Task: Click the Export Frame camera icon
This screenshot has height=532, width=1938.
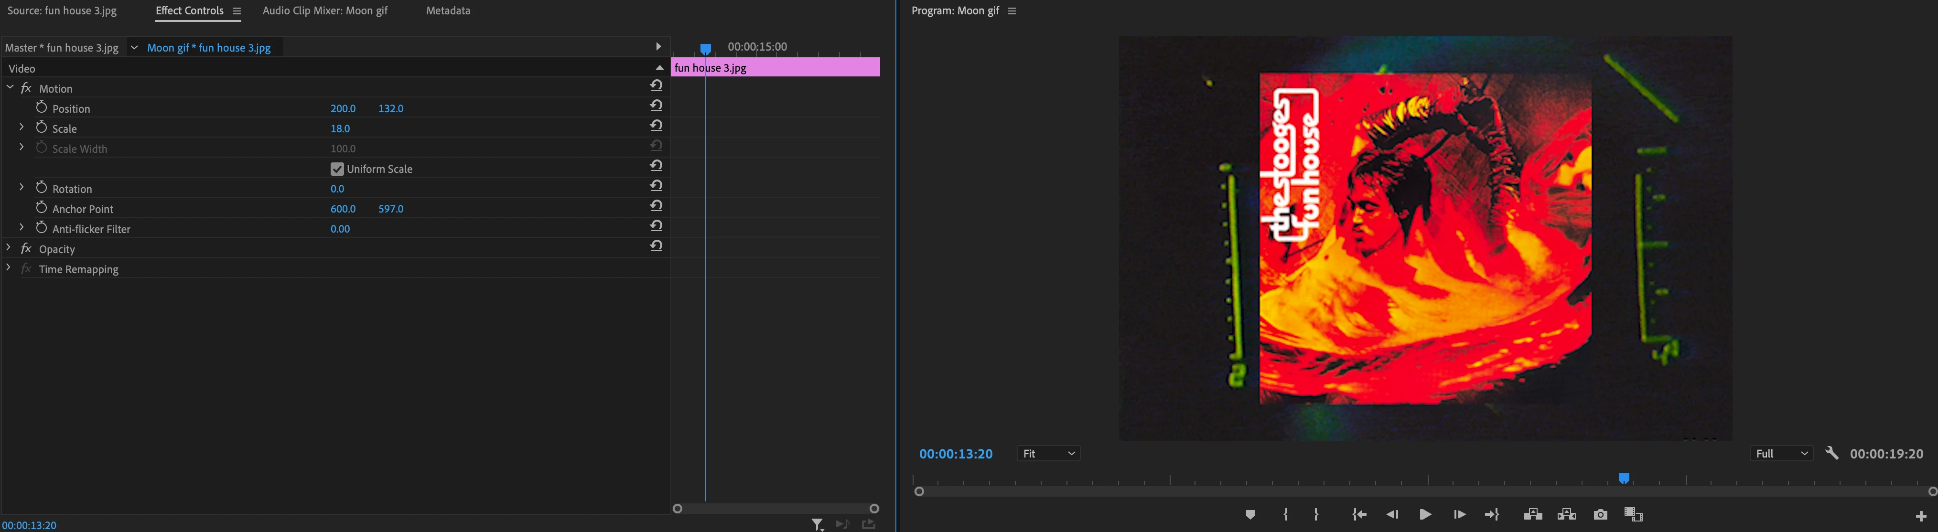Action: 1600,515
